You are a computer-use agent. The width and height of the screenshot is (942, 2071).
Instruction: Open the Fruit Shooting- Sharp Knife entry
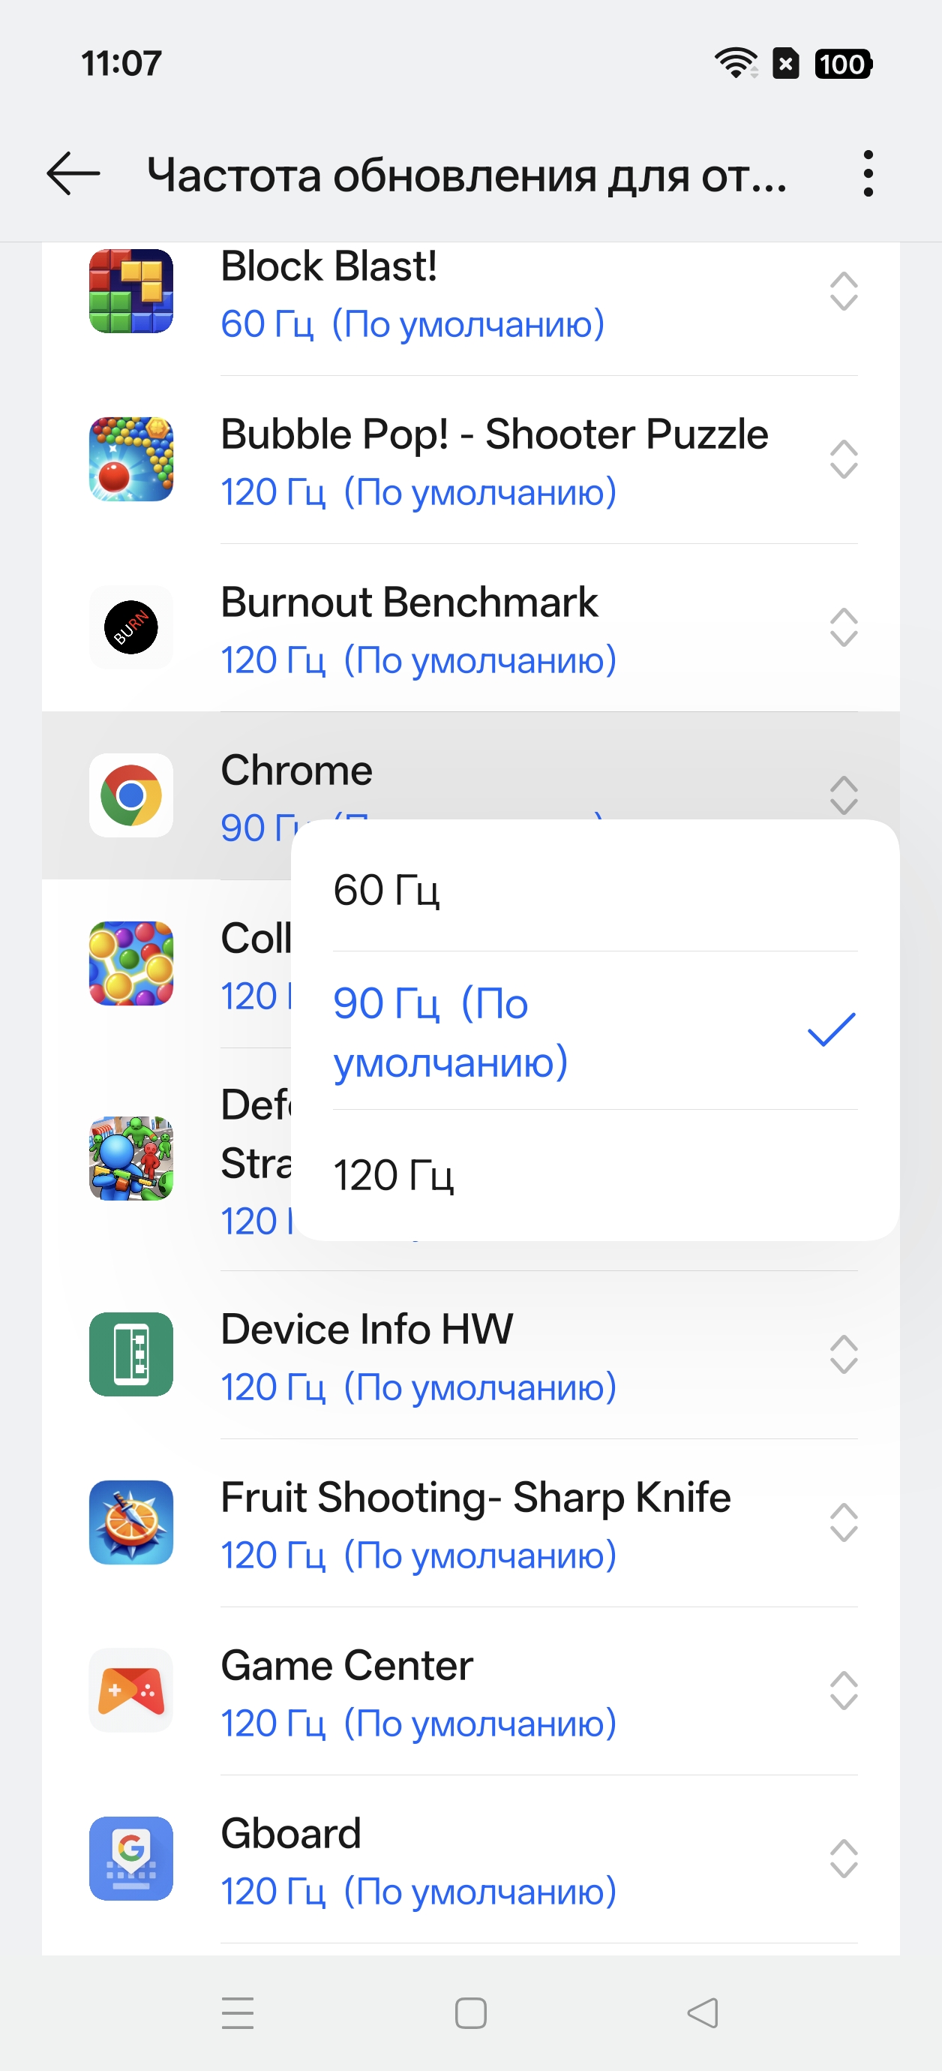coord(475,1522)
